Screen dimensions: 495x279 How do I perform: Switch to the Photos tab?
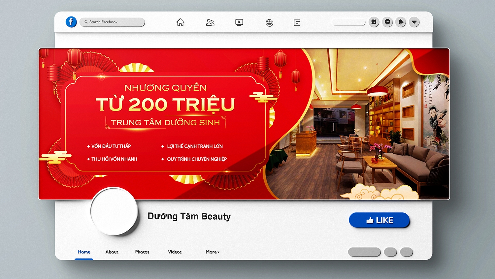(x=142, y=252)
